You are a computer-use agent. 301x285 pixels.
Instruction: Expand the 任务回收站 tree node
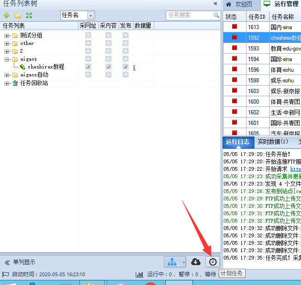coord(7,83)
